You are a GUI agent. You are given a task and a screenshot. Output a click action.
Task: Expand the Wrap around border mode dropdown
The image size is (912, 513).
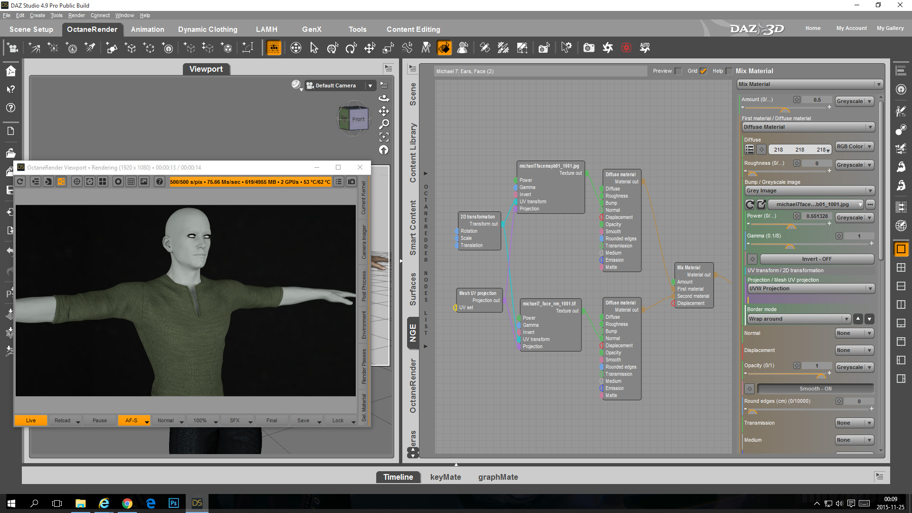pos(799,319)
